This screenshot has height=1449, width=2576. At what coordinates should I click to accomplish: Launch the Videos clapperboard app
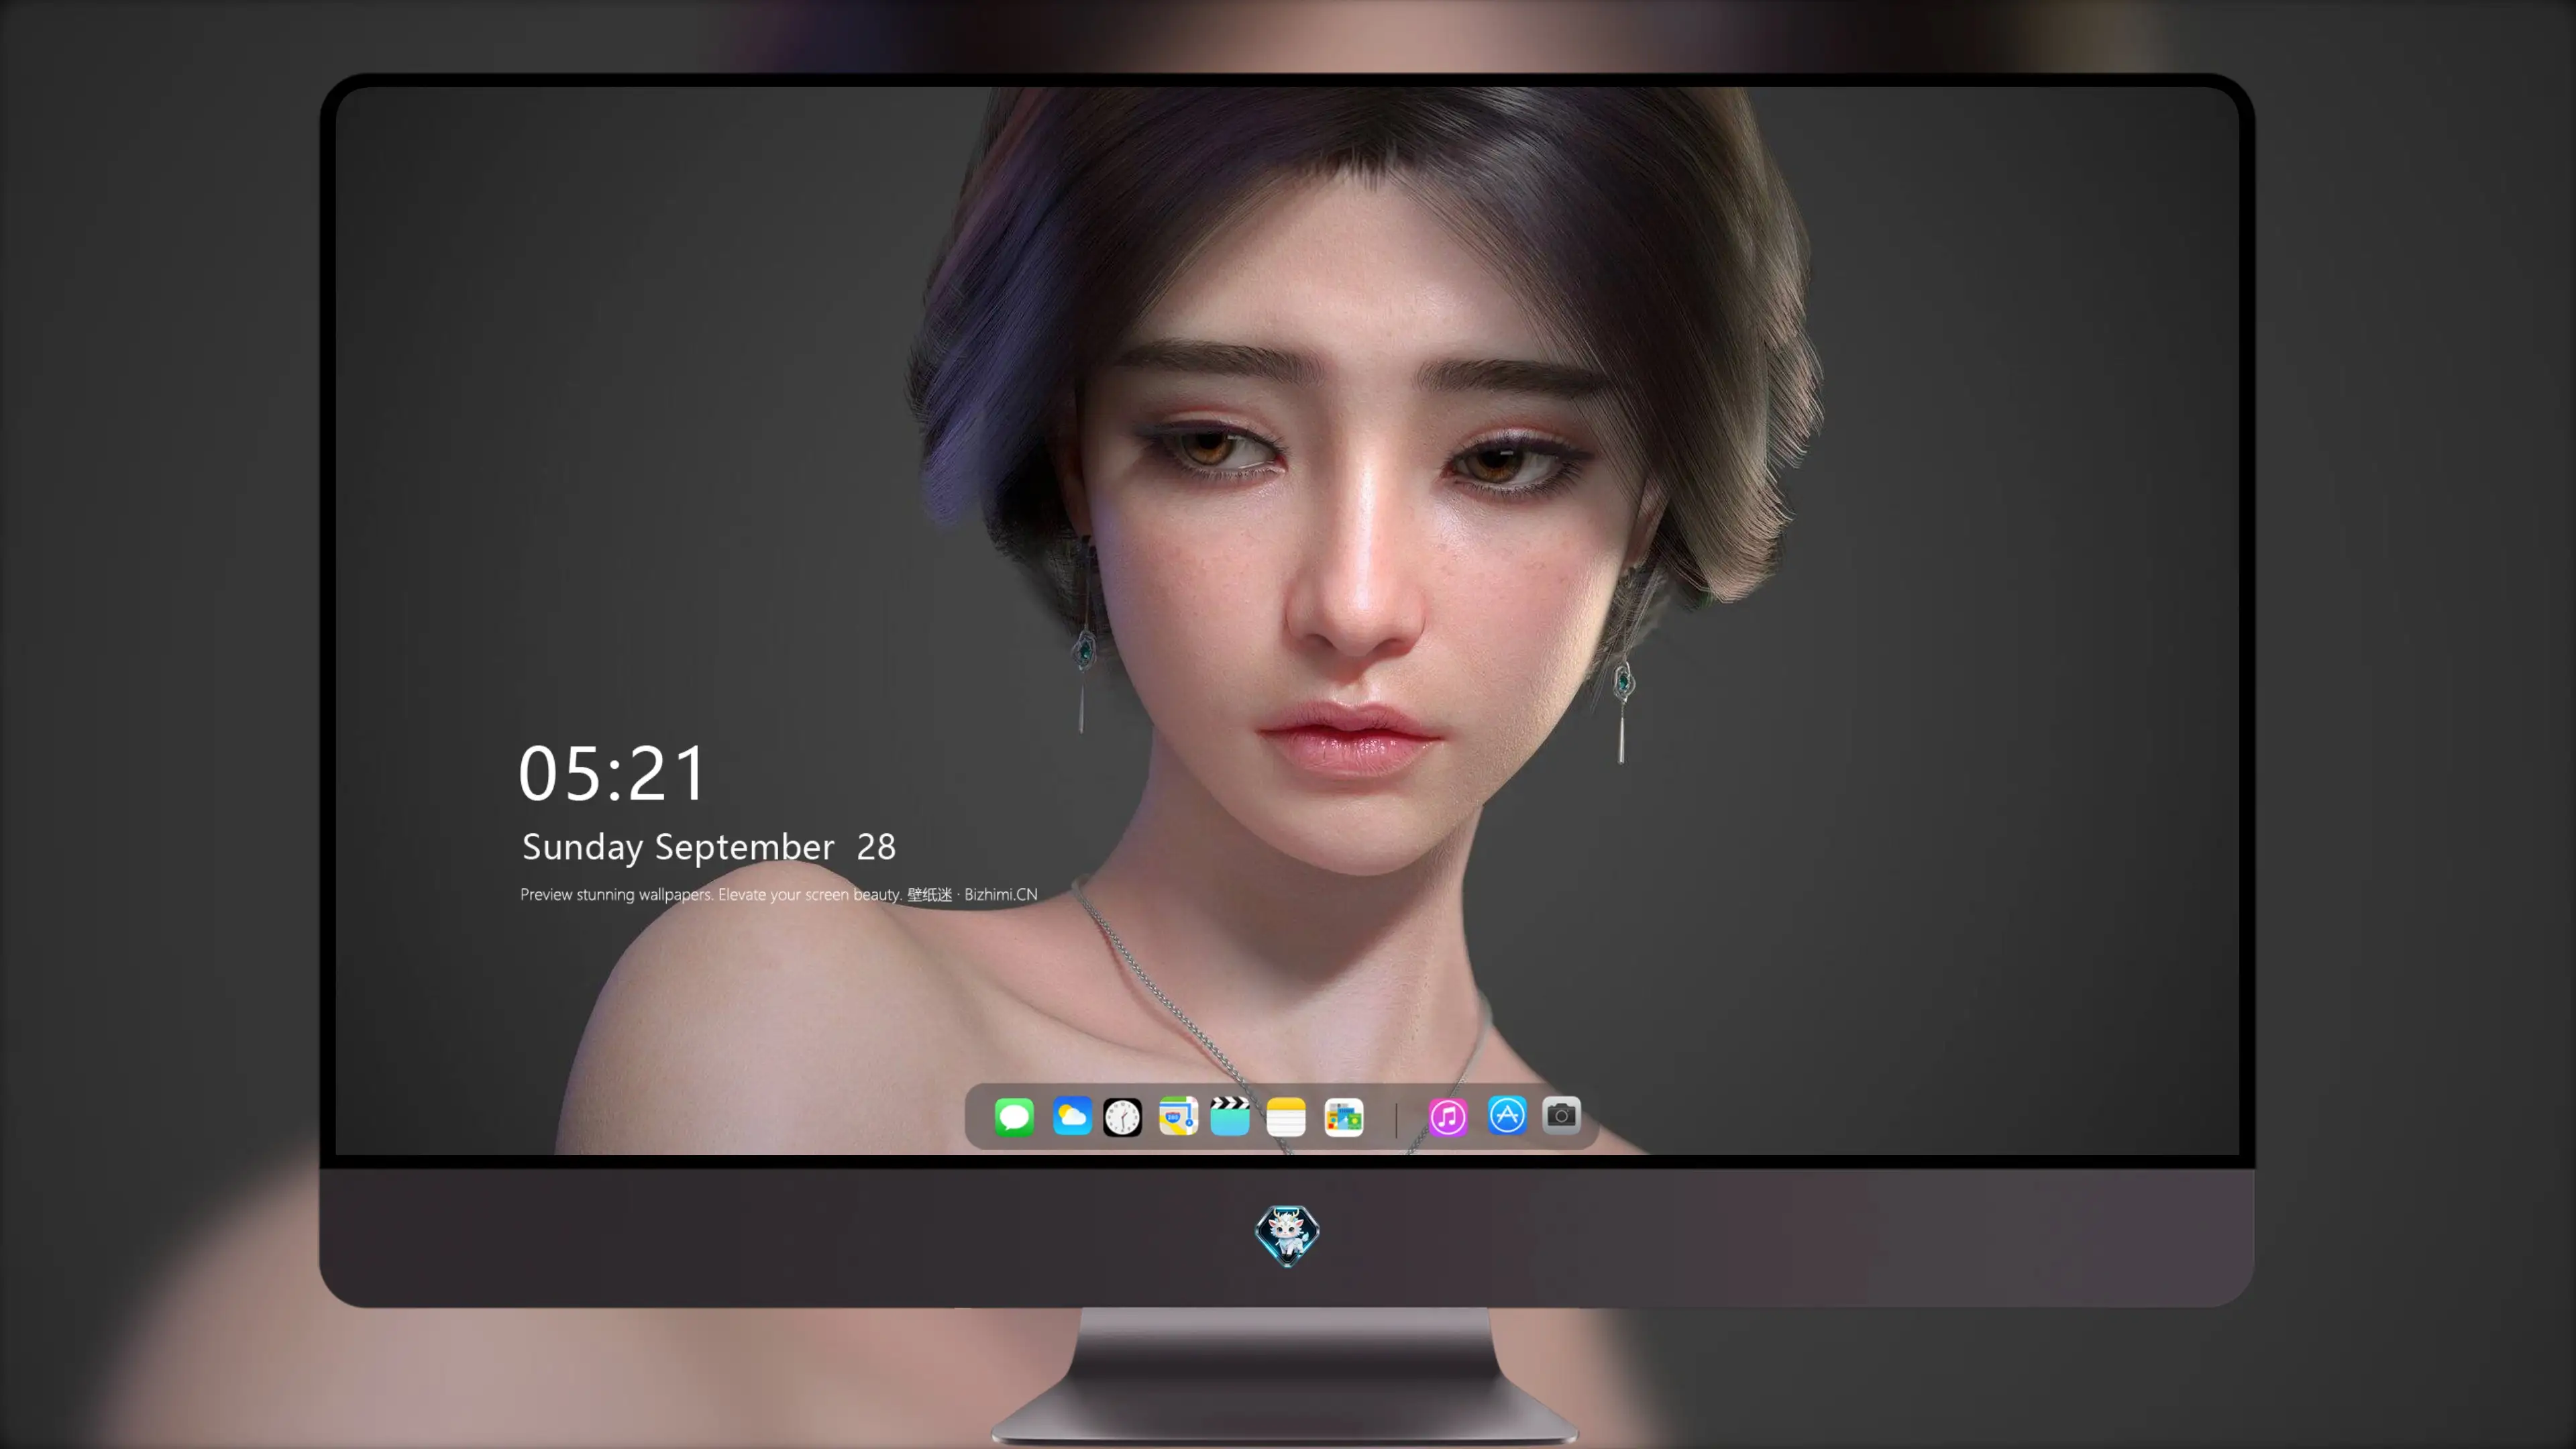pos(1230,1116)
